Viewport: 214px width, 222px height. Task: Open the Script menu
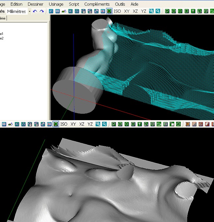click(x=74, y=4)
